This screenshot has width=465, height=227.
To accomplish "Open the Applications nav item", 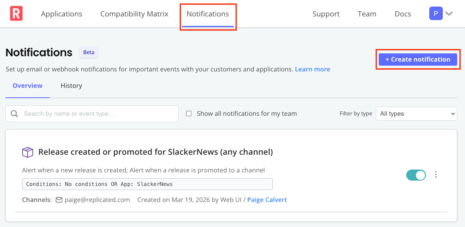I will 62,14.
